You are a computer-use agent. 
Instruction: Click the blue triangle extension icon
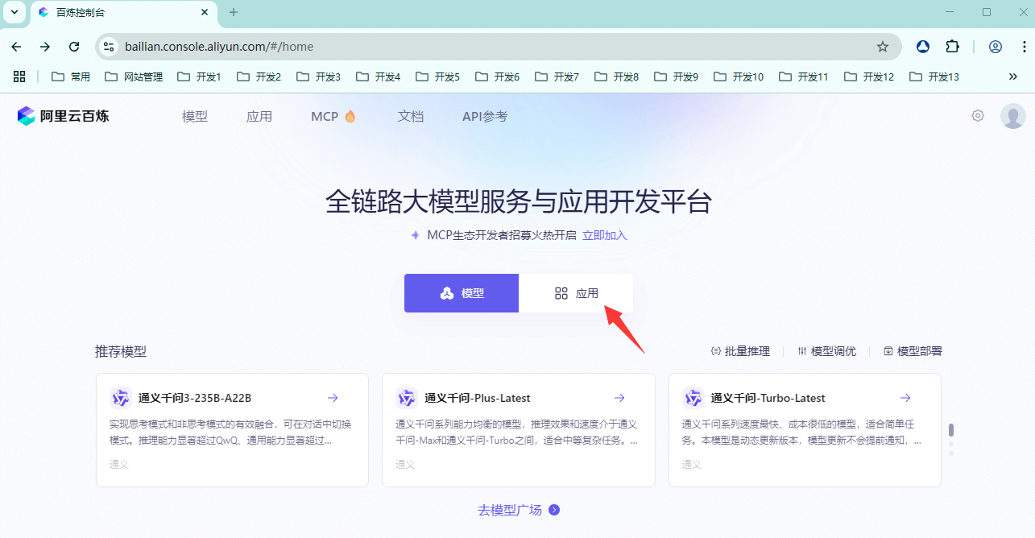click(x=923, y=47)
